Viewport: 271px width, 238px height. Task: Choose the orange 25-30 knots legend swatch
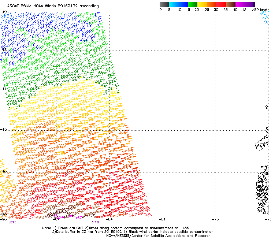[212, 4]
